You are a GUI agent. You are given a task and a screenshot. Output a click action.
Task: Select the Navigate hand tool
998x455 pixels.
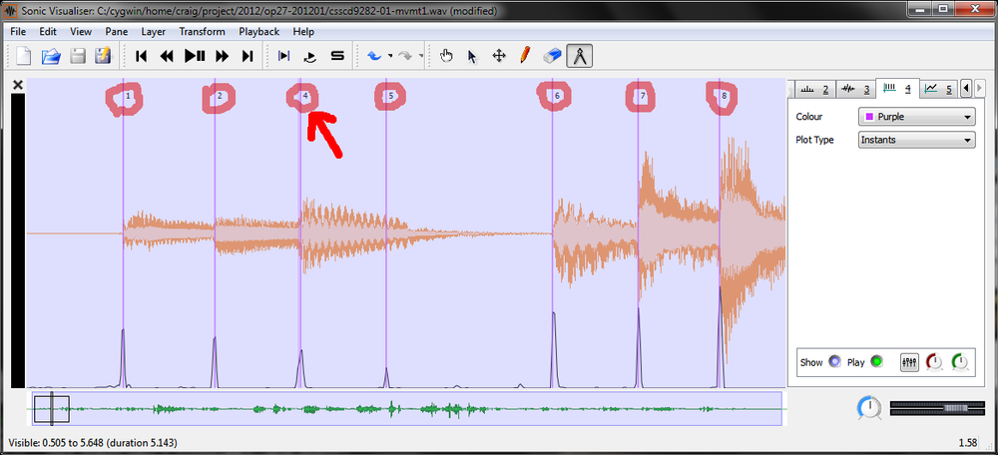pyautogui.click(x=446, y=56)
